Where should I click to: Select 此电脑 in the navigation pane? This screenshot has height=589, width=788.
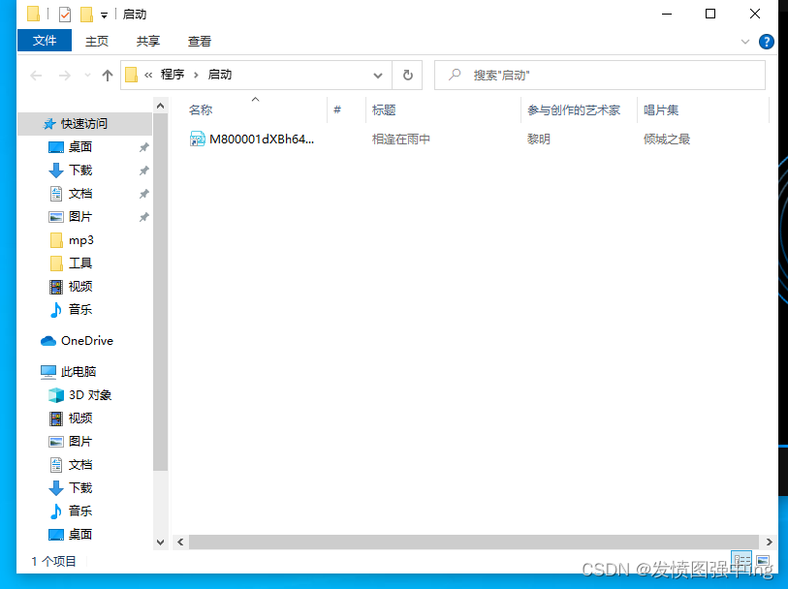79,372
